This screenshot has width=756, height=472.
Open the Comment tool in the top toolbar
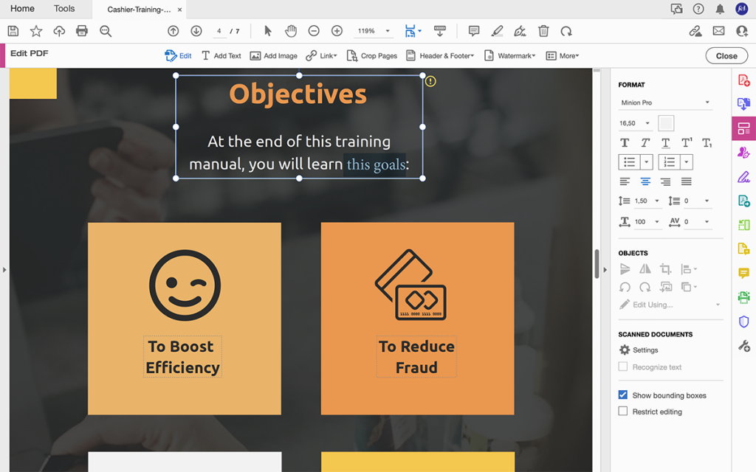(473, 31)
